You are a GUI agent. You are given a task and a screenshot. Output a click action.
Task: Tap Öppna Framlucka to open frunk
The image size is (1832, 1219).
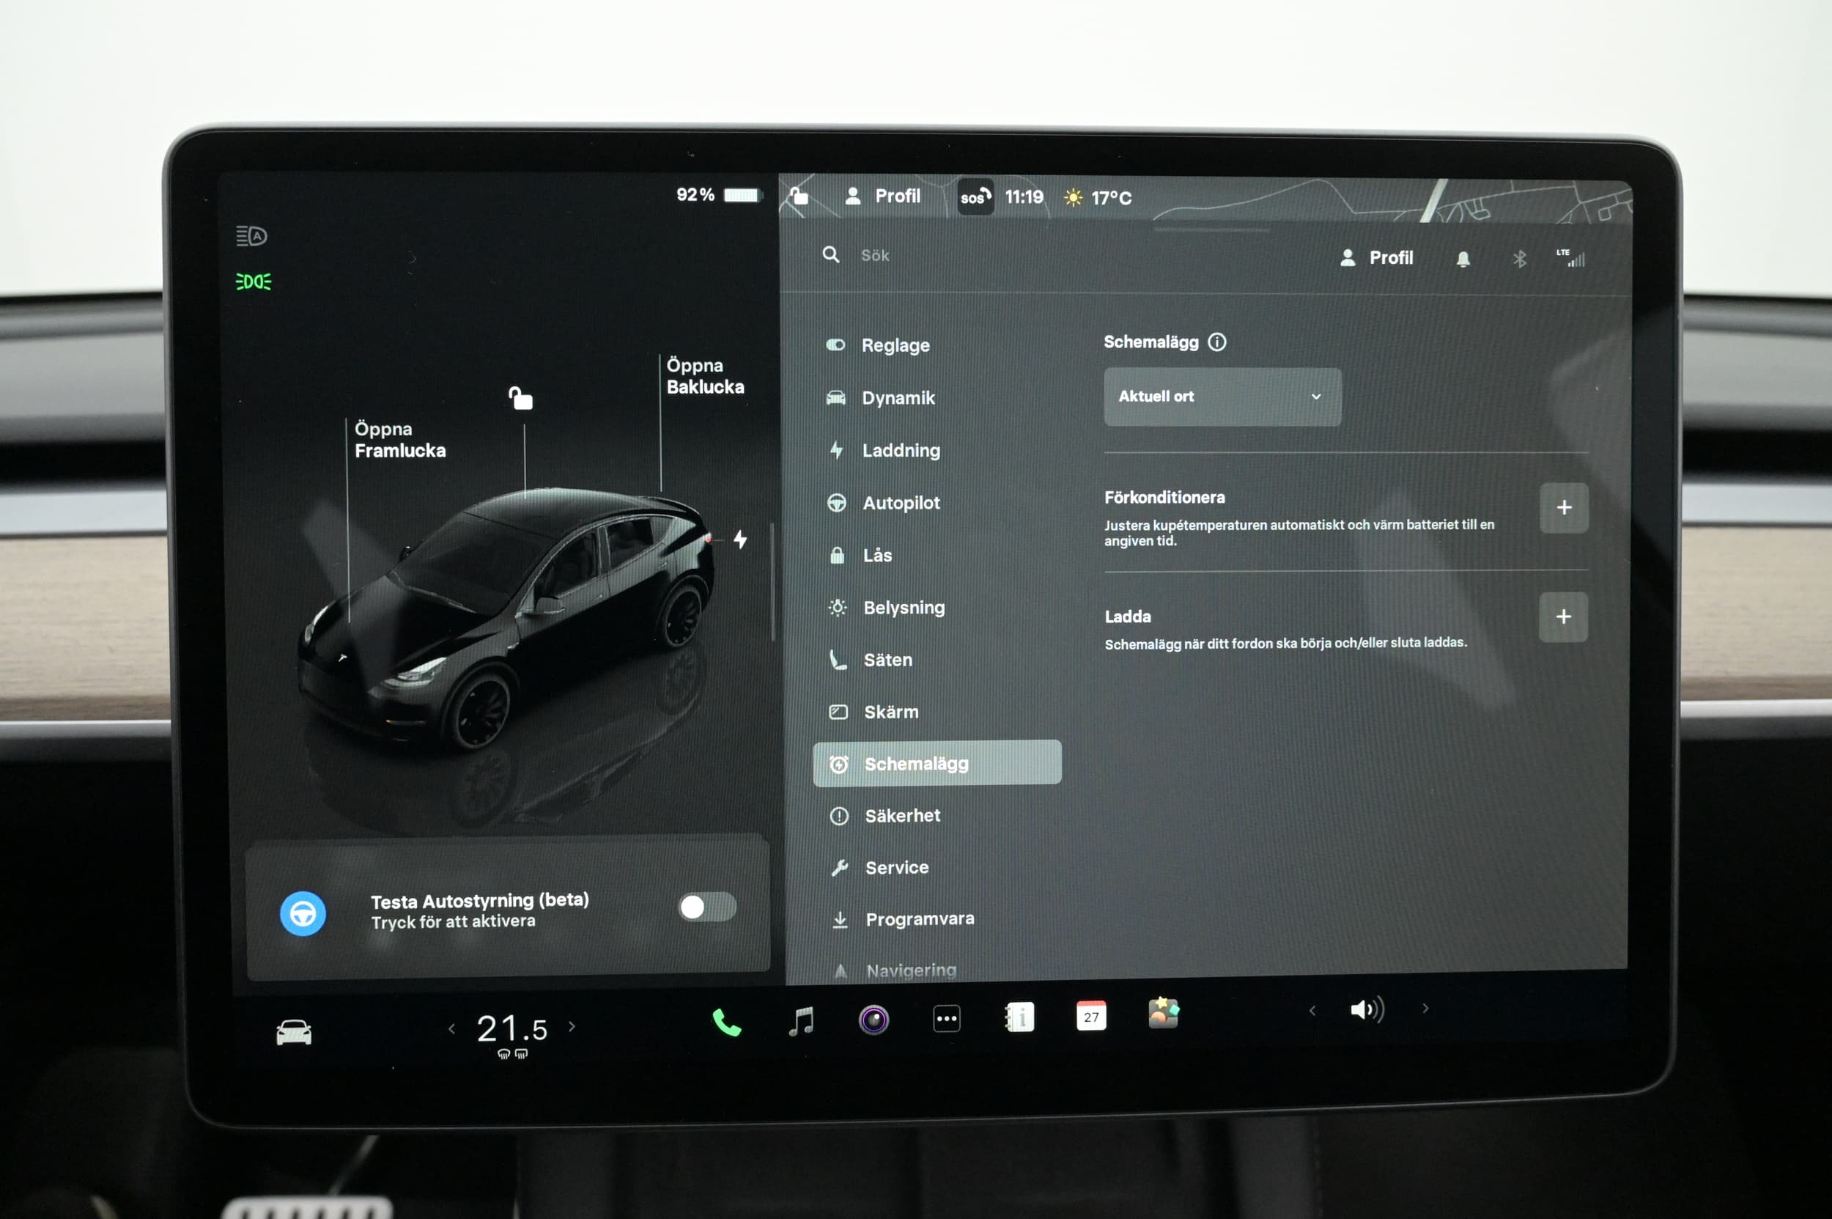point(399,440)
